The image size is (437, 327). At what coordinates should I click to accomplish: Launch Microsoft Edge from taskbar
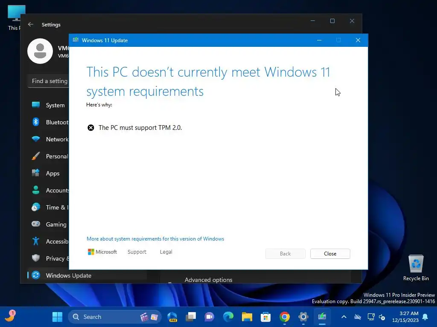(228, 317)
